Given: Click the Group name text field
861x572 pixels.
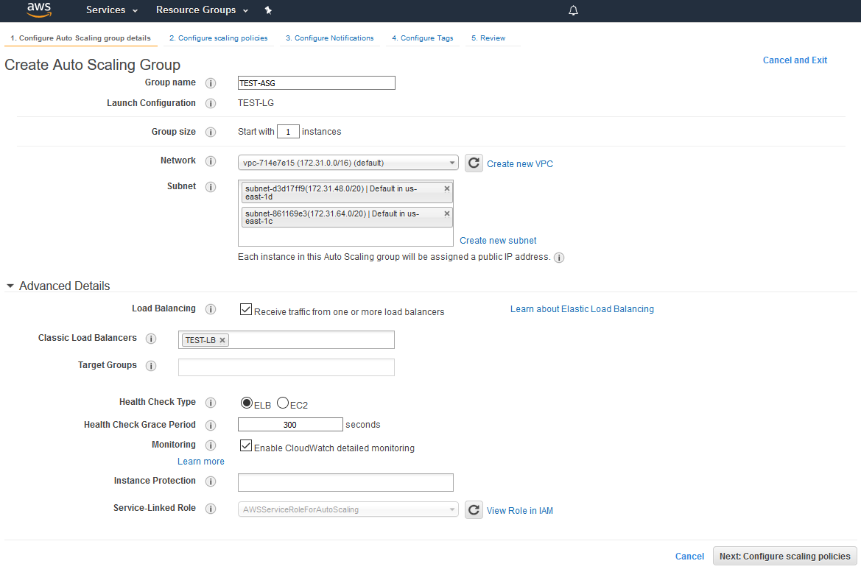Looking at the screenshot, I should [x=316, y=83].
